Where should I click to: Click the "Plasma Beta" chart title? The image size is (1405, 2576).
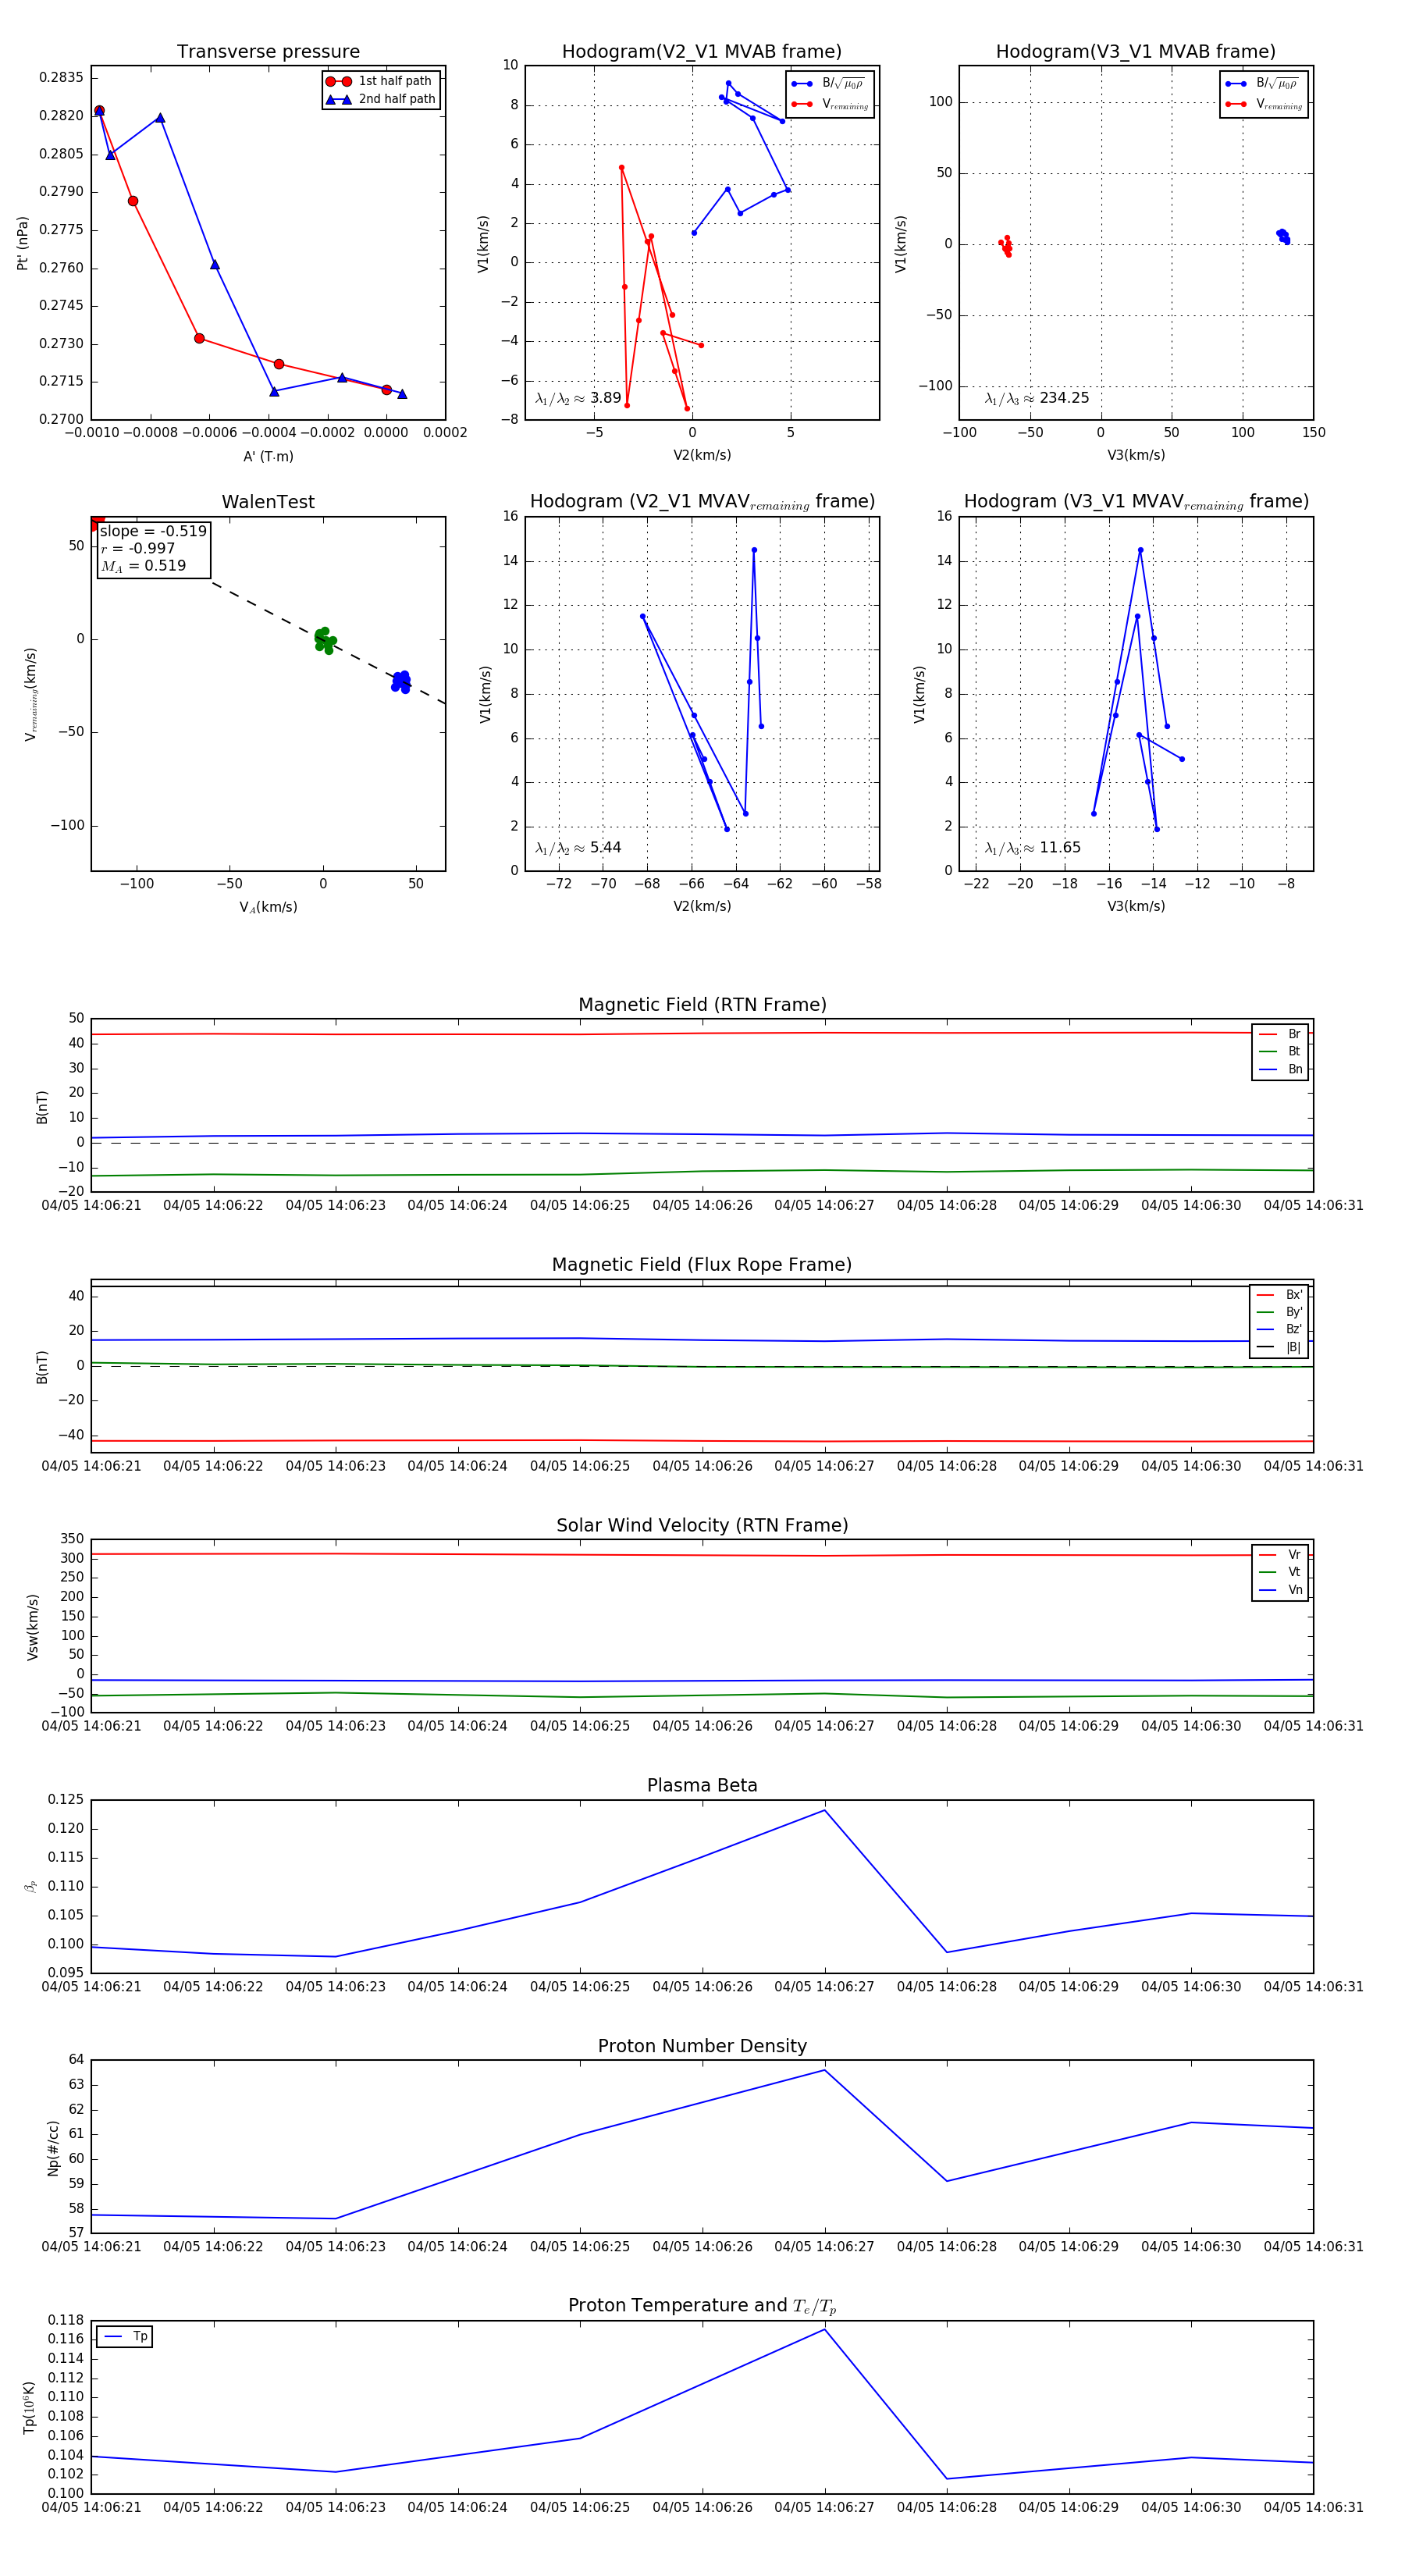click(702, 1785)
